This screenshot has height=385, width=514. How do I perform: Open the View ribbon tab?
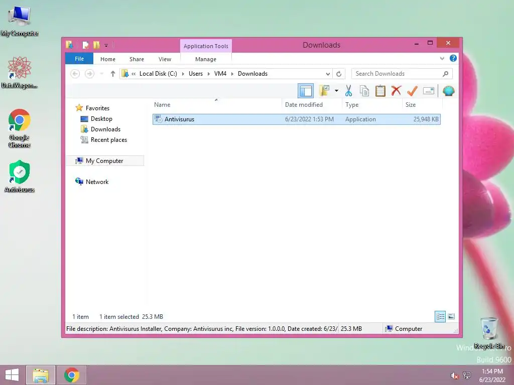[x=165, y=59]
